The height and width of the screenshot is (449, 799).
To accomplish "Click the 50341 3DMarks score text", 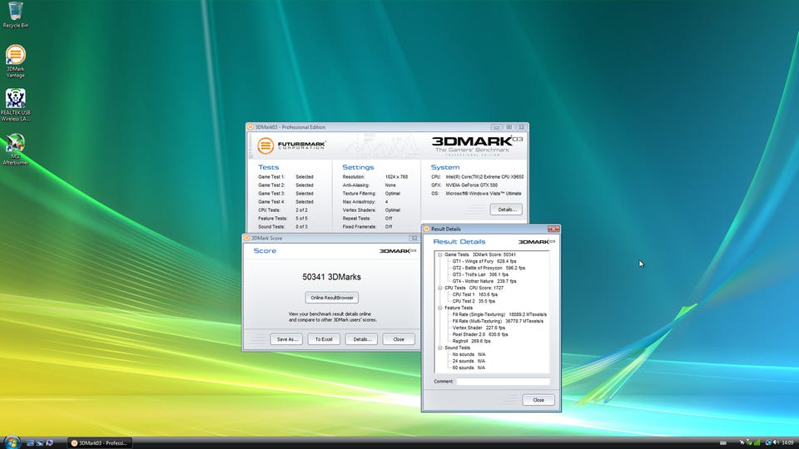I will [331, 277].
